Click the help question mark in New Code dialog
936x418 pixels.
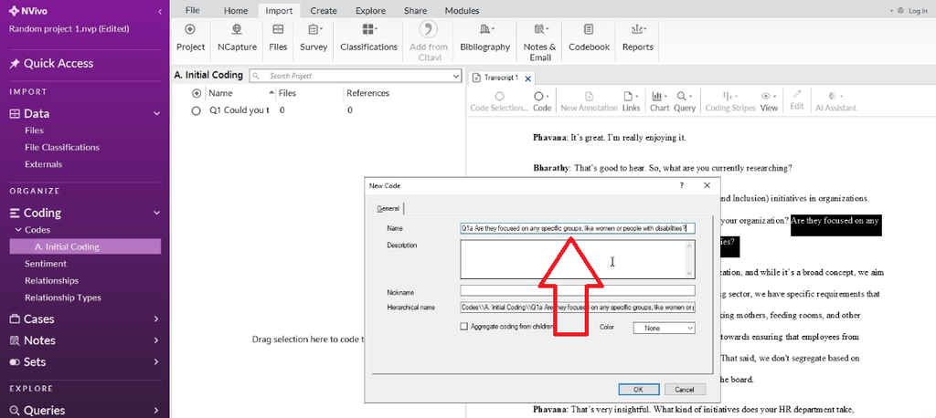point(682,185)
